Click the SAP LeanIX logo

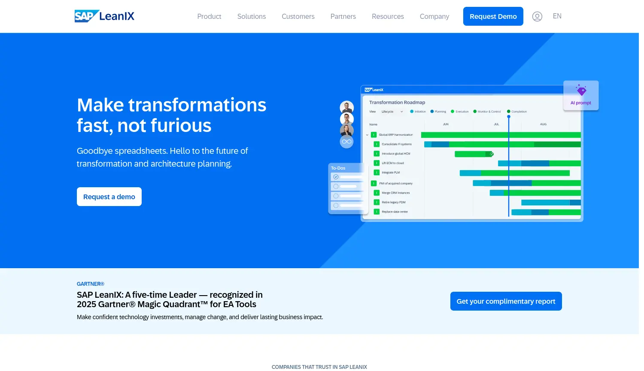point(104,16)
